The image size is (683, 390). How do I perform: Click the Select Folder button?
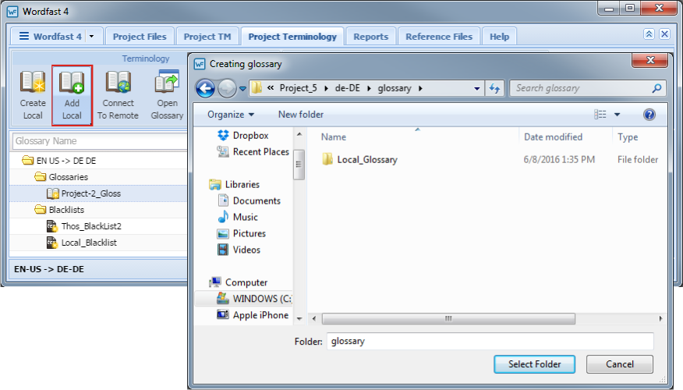534,364
